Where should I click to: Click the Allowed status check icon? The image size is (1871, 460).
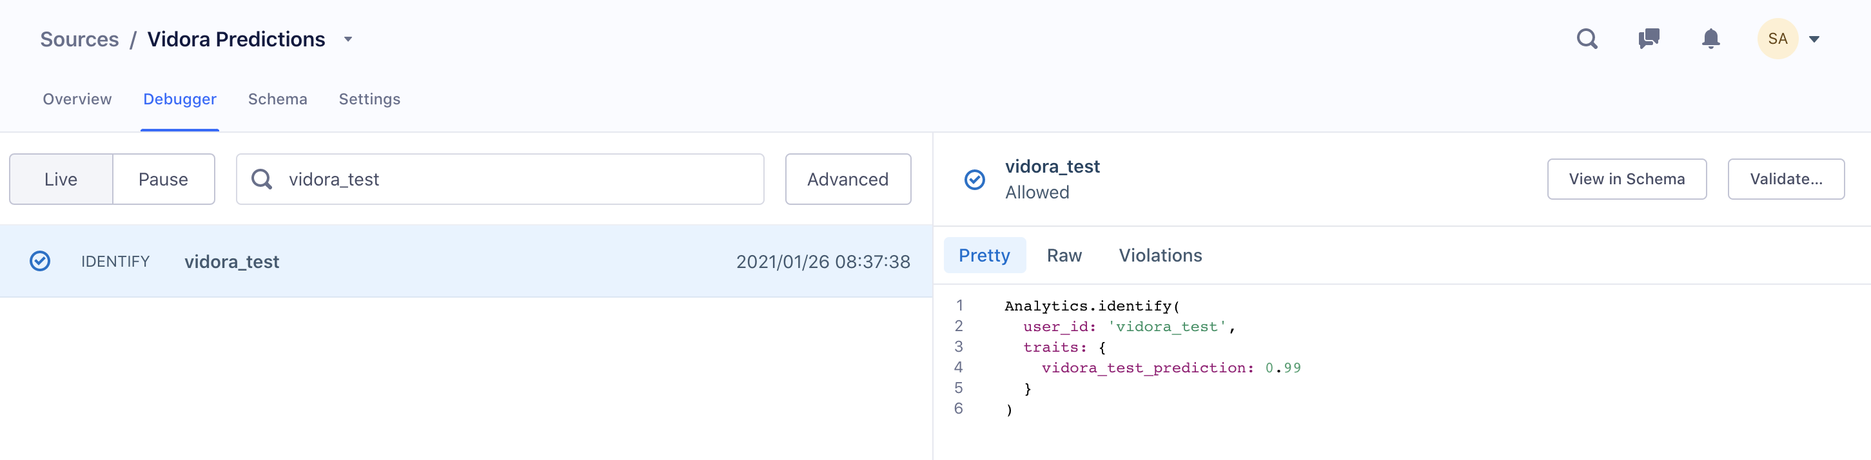974,179
